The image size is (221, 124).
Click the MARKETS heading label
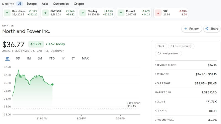pyautogui.click(x=8, y=4)
